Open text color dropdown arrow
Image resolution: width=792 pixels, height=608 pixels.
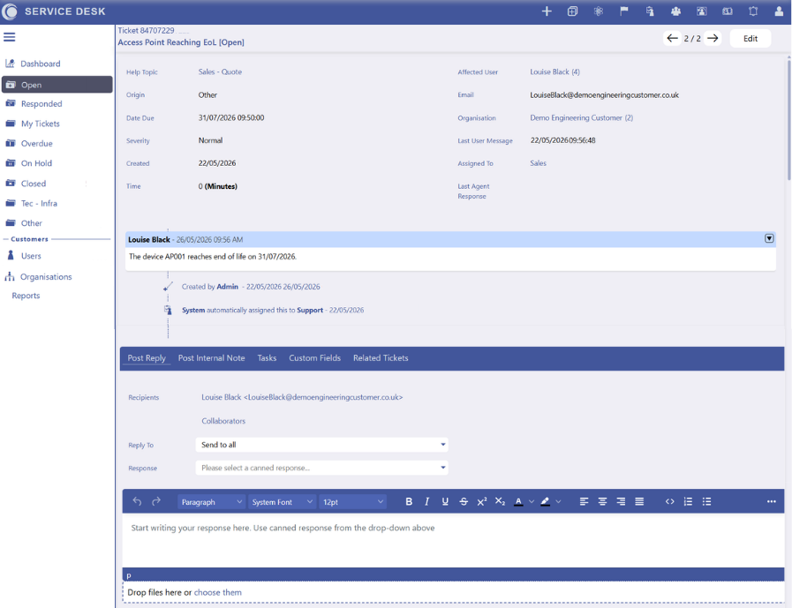coord(532,501)
